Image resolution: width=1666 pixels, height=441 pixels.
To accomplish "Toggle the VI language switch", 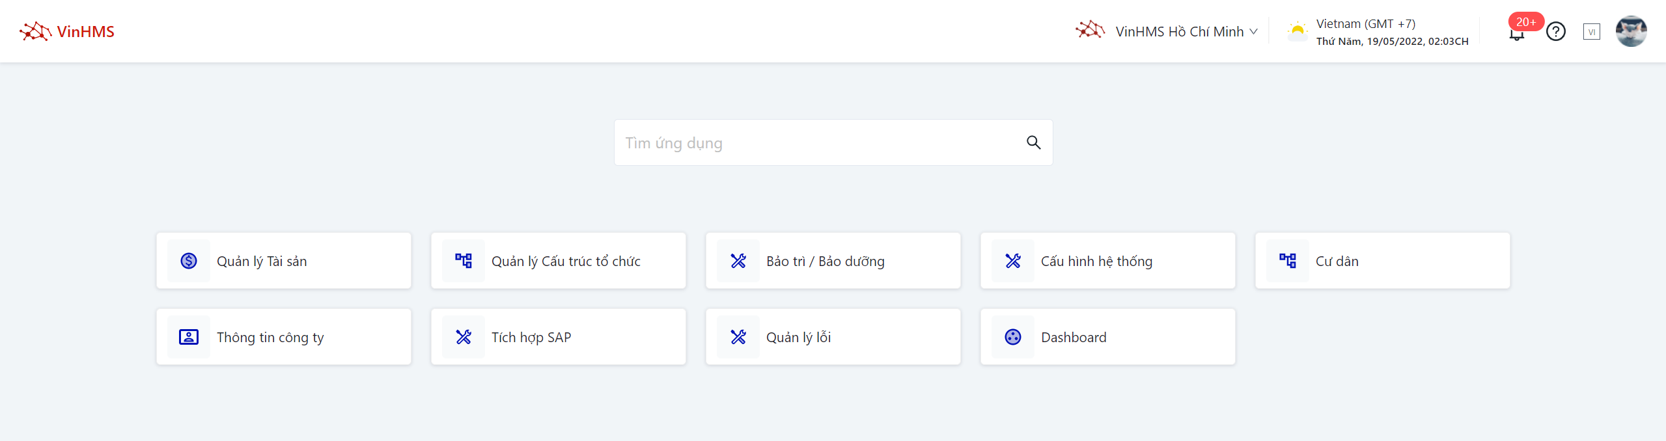I will (1592, 31).
